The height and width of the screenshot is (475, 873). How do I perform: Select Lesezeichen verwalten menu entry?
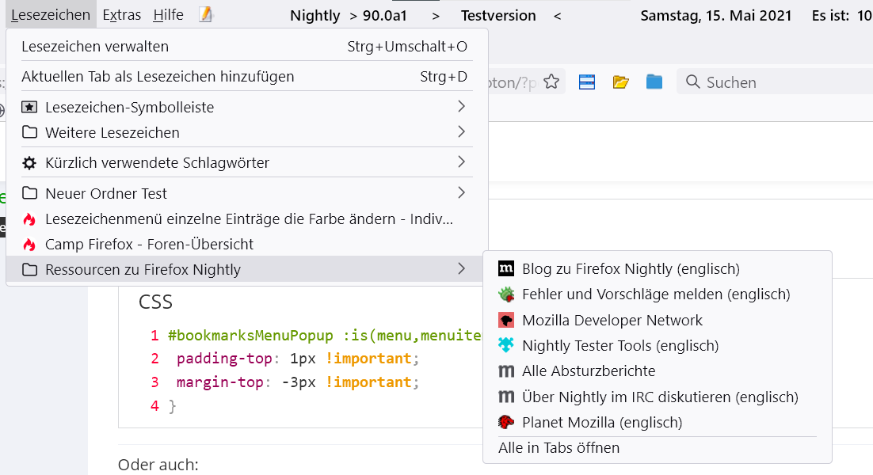click(x=95, y=47)
